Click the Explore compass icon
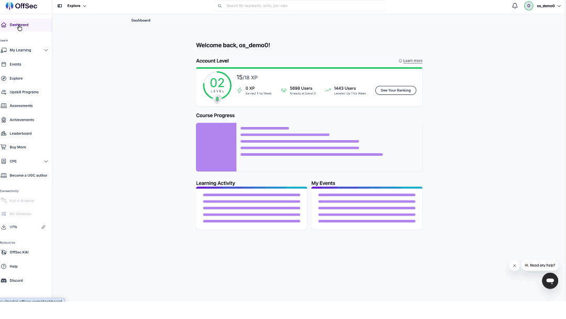The height and width of the screenshot is (319, 566). pyautogui.click(x=4, y=78)
